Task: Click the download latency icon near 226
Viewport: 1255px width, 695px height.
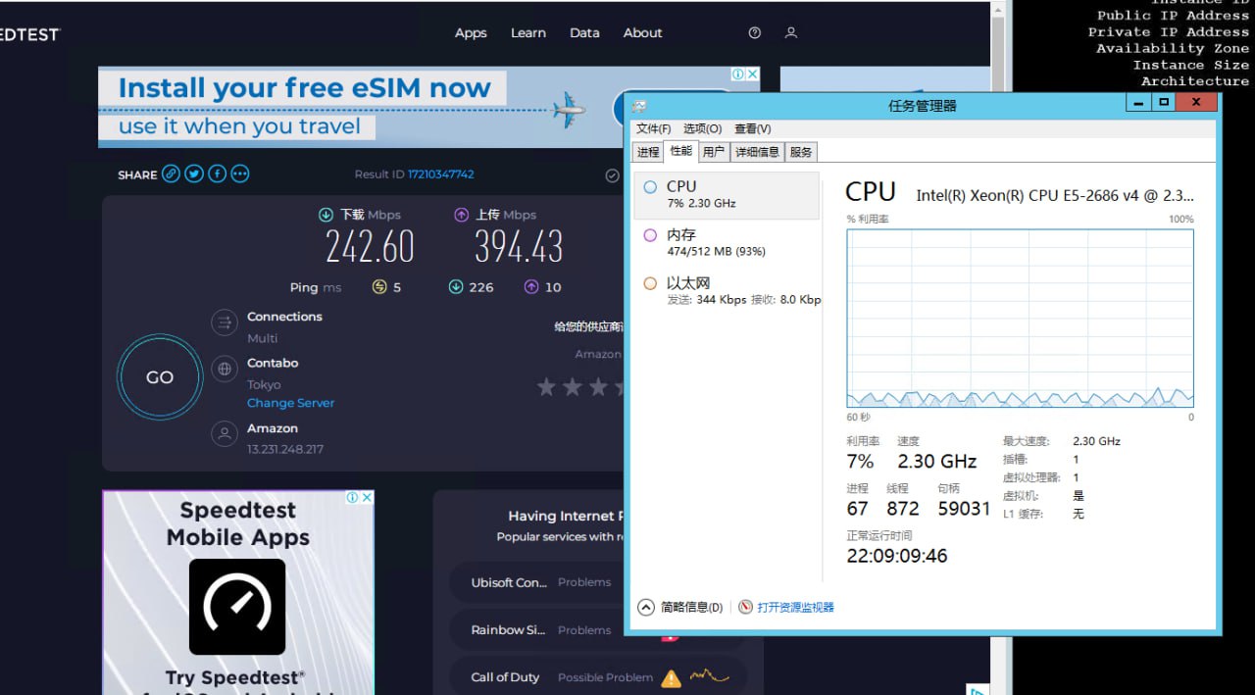Action: [456, 287]
